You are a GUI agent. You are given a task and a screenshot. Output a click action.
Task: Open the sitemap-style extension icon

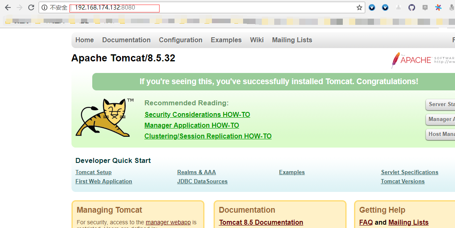pos(398,7)
